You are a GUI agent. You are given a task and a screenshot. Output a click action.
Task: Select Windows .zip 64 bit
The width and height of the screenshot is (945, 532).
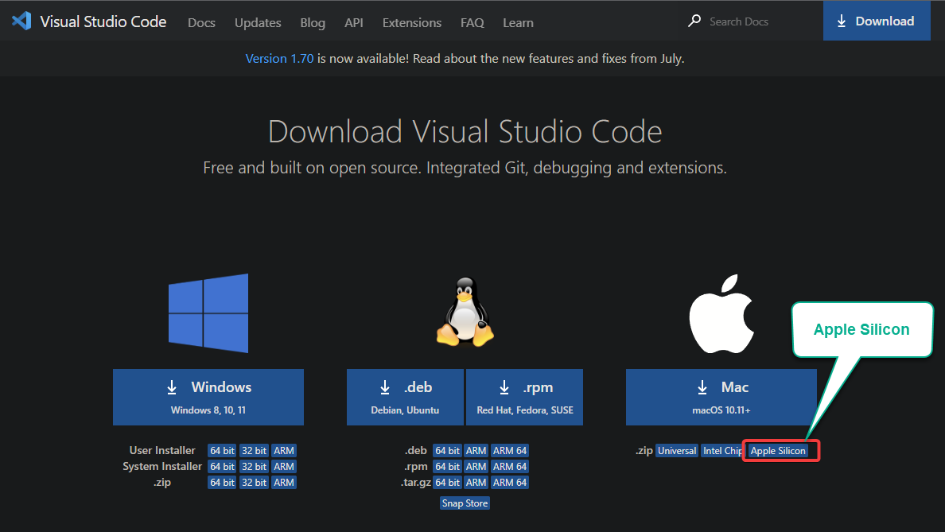click(222, 483)
